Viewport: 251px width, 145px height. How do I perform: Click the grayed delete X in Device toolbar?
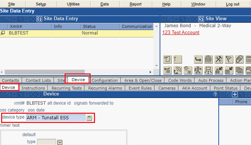[x=33, y=94]
